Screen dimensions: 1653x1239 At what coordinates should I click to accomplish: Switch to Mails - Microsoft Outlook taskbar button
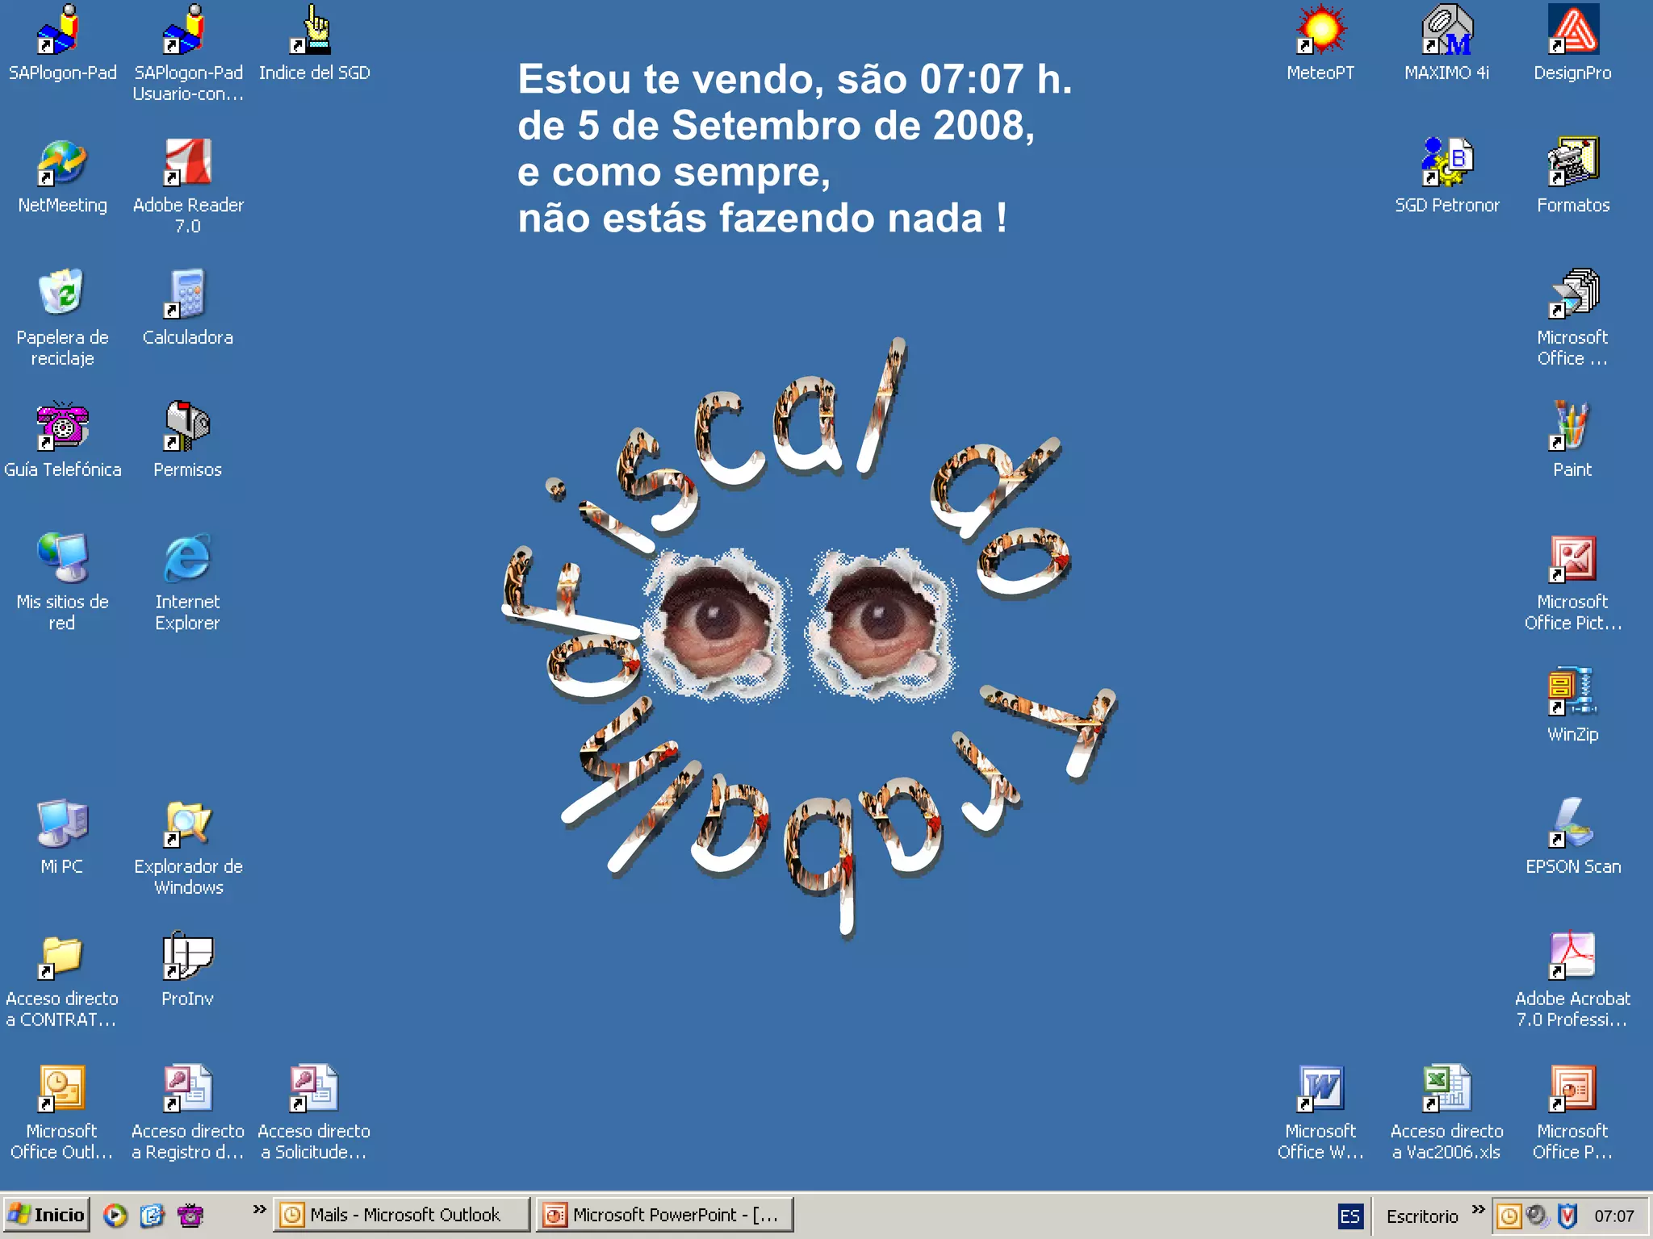[402, 1215]
